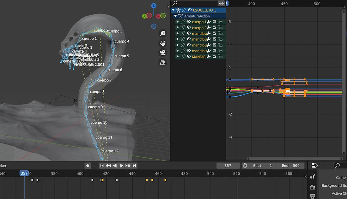
Task: Click the armature icon on the ESQUELETO 1 row
Action: pos(178,10)
